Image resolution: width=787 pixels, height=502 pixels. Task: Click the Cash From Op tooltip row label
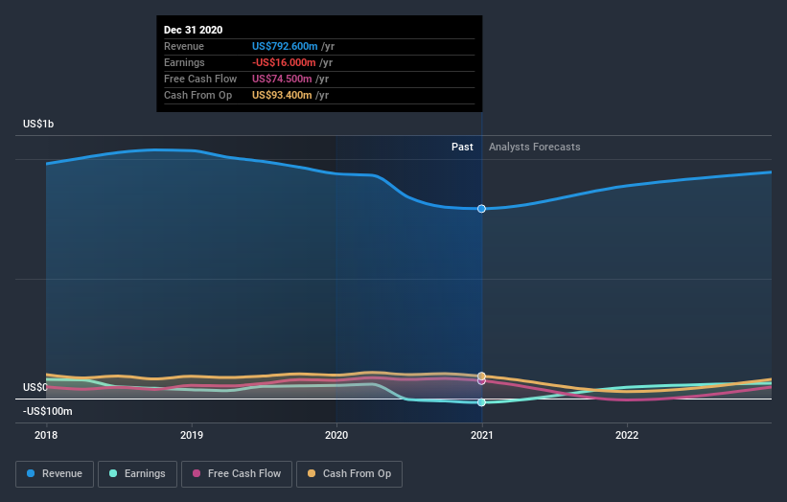(x=197, y=95)
